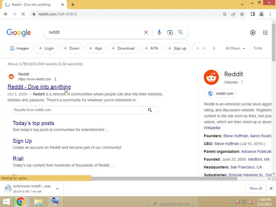Bookmark this page with the star icon

[242, 14]
